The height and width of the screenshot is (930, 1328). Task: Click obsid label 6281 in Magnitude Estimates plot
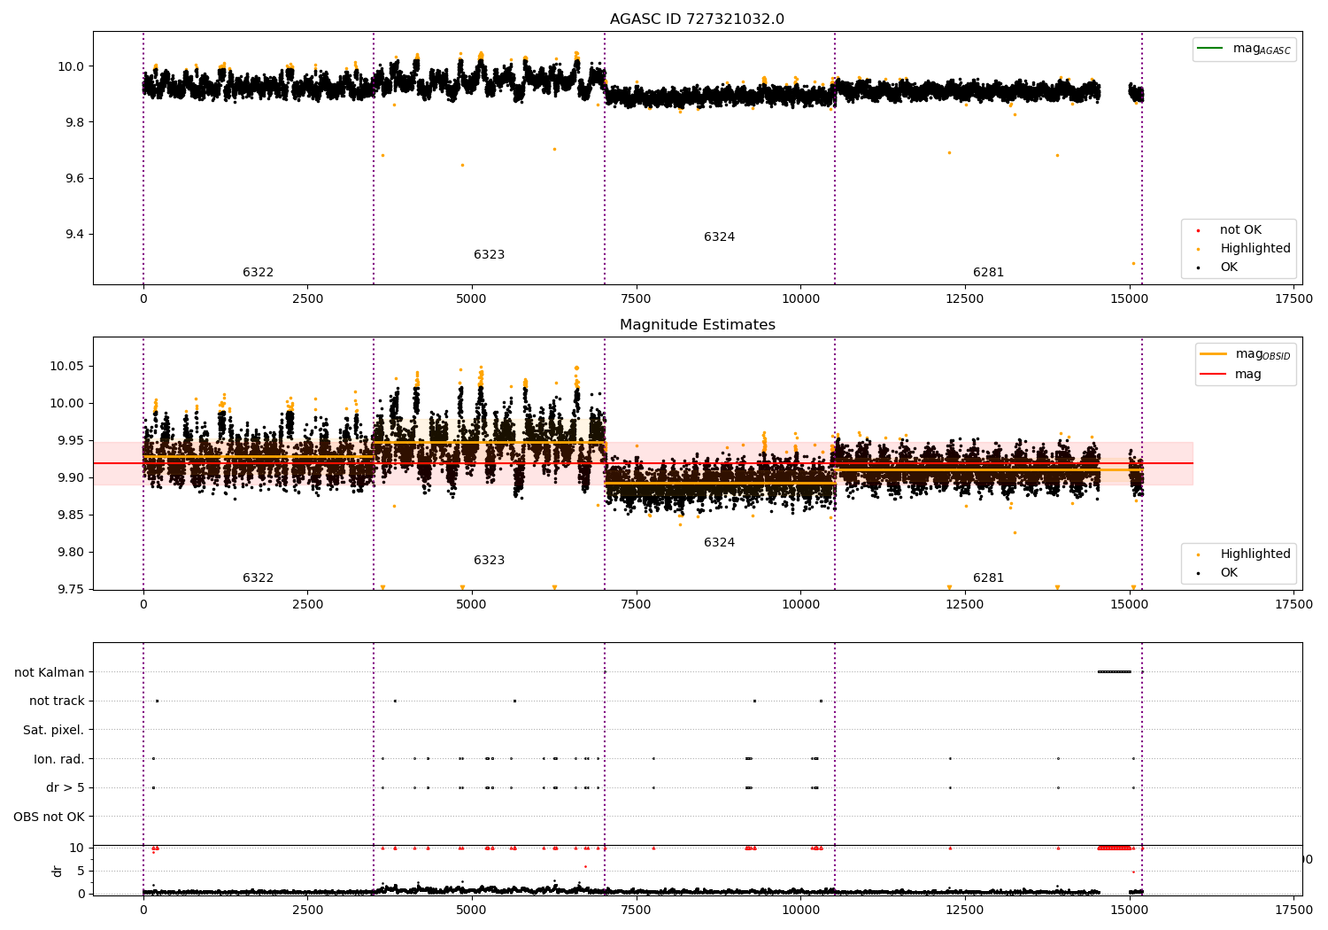tap(988, 578)
